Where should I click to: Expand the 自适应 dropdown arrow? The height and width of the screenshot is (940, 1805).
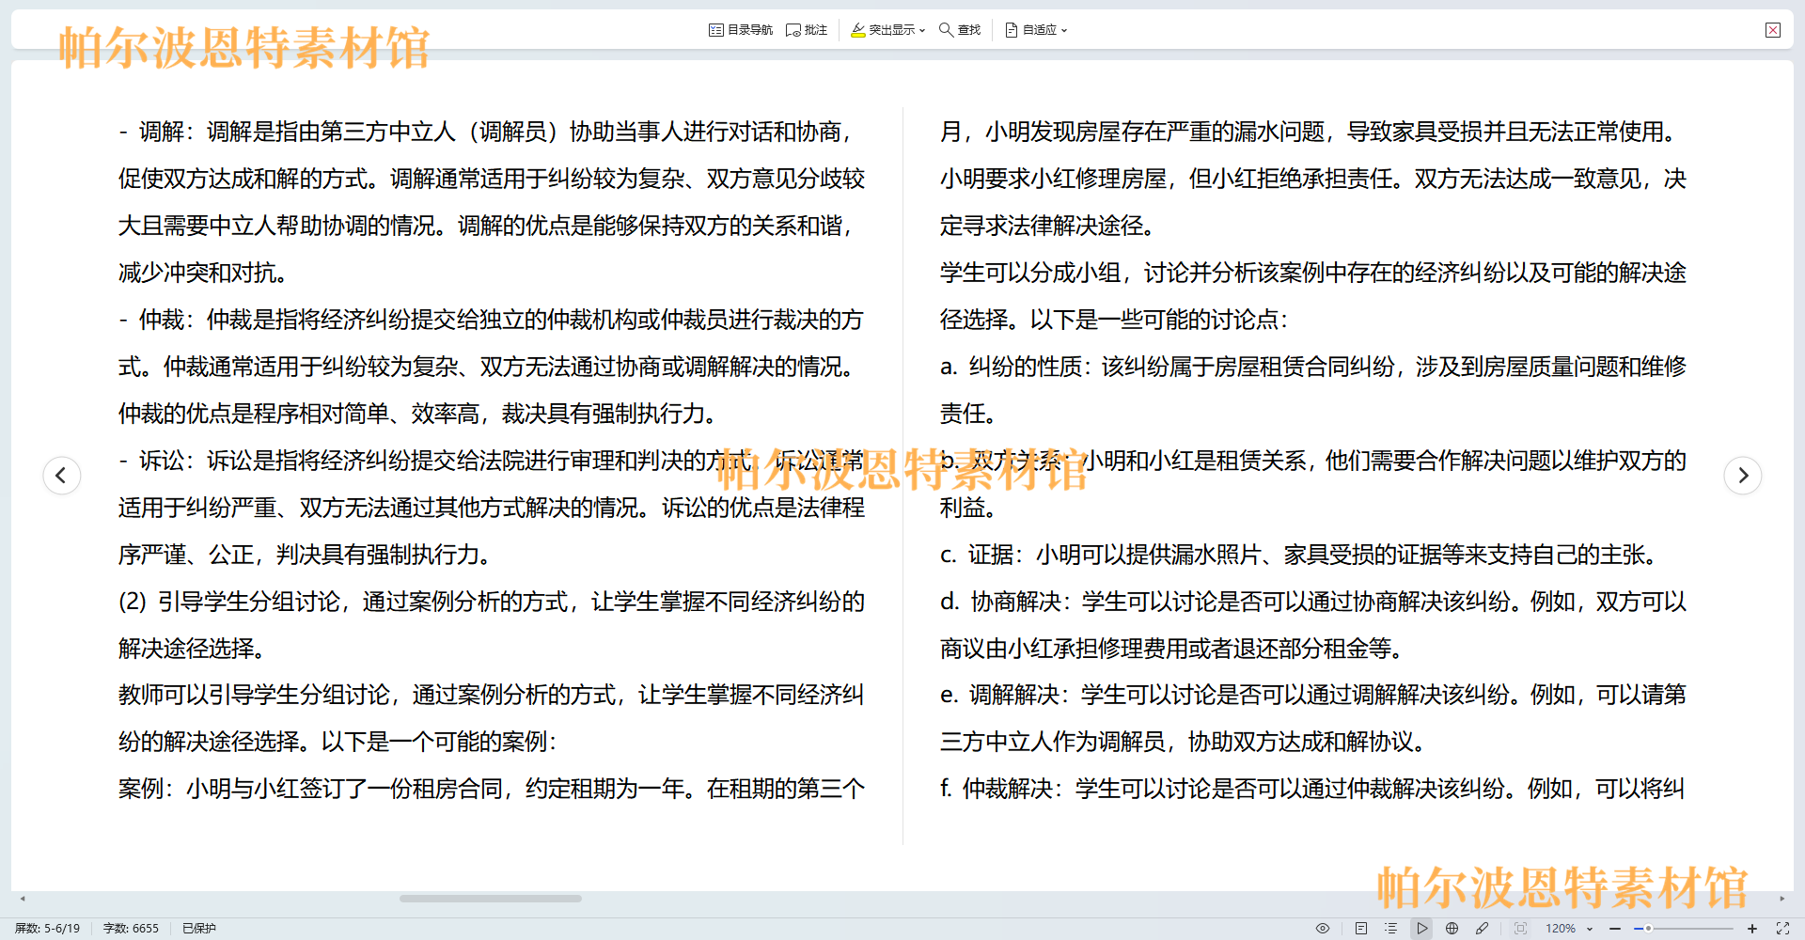click(1064, 30)
